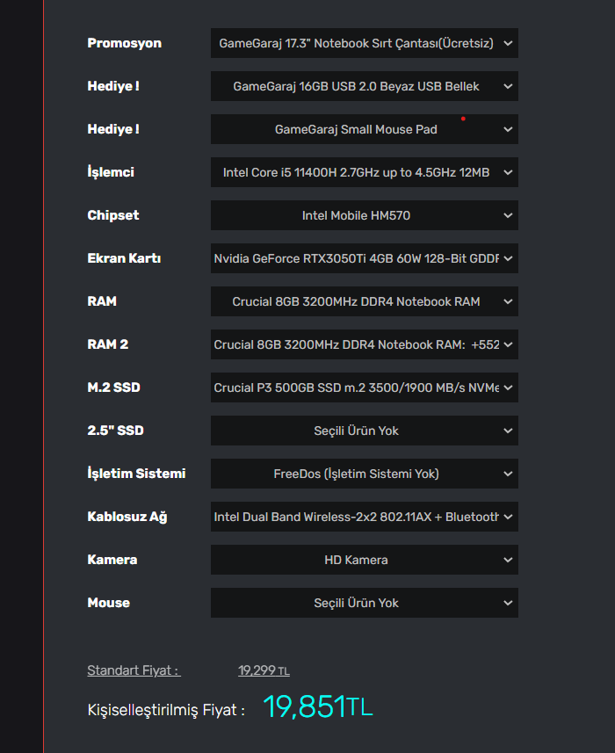Viewport: 615px width, 753px height.
Task: Click the 19,299 TL standard price
Action: pos(264,670)
